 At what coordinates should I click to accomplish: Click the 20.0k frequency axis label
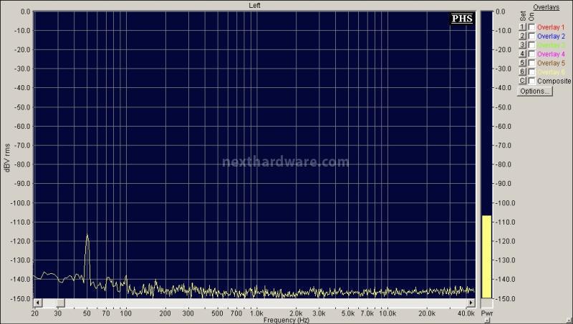pyautogui.click(x=427, y=313)
